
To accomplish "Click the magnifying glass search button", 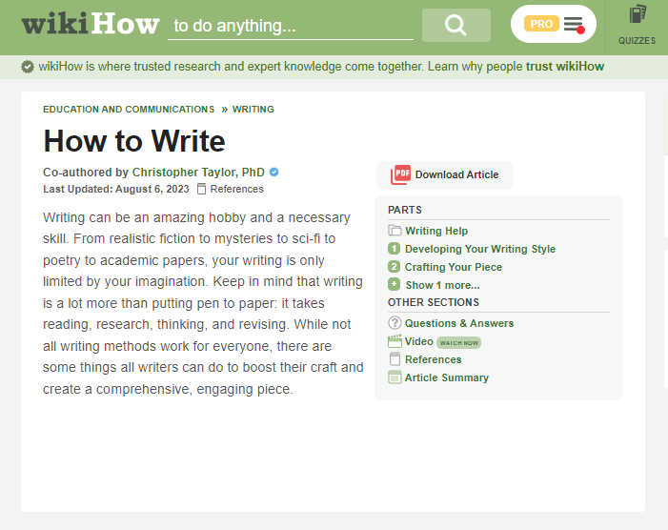I will 455,26.
